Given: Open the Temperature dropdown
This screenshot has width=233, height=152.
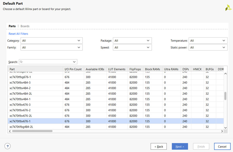Looking at the screenshot, I should (208, 41).
